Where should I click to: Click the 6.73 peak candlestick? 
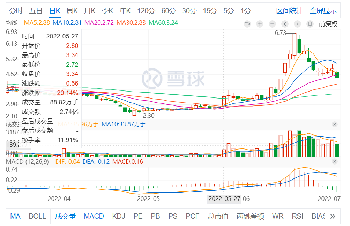coord(295,45)
